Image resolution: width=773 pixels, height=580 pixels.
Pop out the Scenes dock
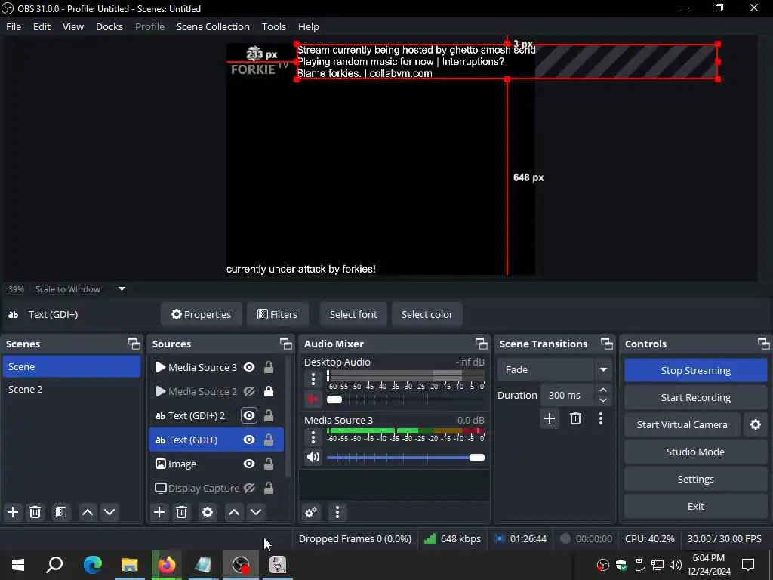click(134, 344)
